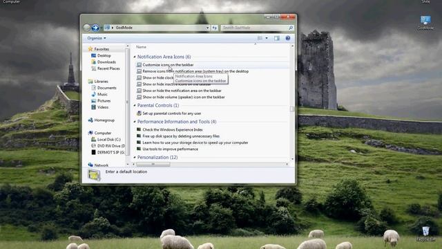
Task: Click the change view icon
Action: point(260,38)
